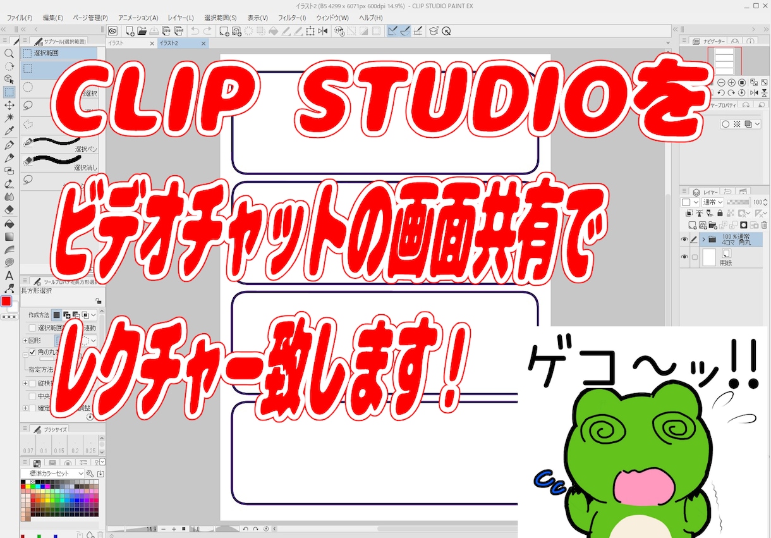Image resolution: width=771 pixels, height=538 pixels.
Task: Select the Zoom magnifier tool
Action: pyautogui.click(x=9, y=54)
